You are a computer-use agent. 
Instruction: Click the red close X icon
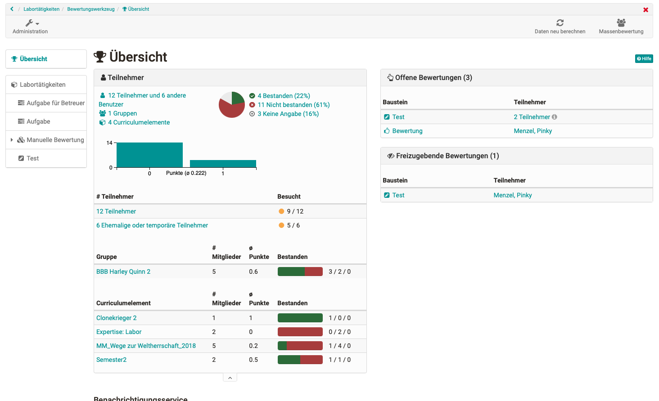(645, 10)
